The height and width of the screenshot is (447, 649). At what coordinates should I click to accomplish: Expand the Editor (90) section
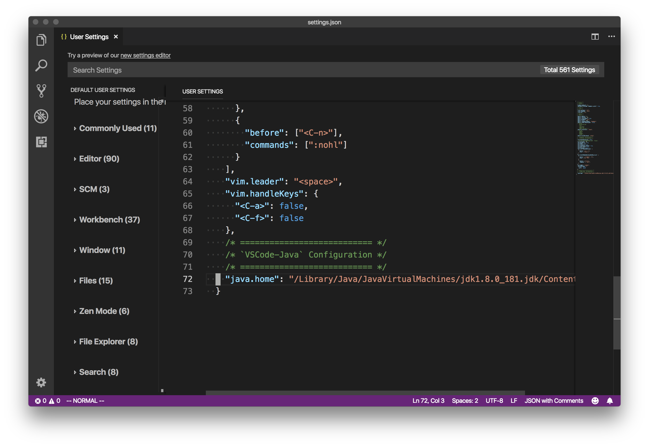(x=99, y=158)
